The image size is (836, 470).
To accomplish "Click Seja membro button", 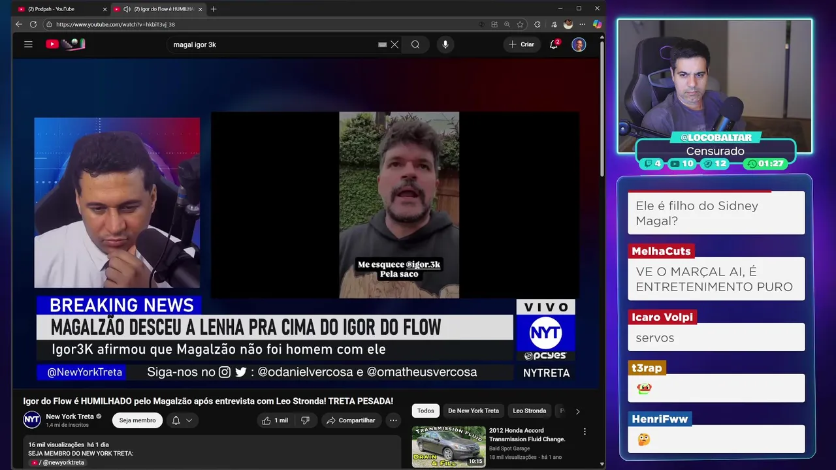I will [137, 420].
